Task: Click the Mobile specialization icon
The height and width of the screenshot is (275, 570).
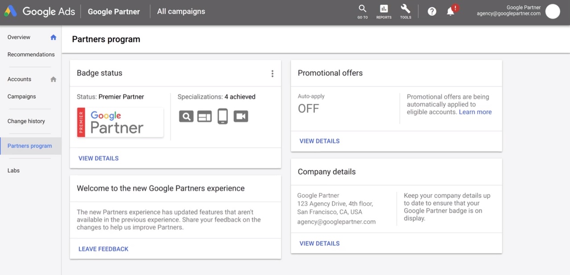Action: click(223, 116)
